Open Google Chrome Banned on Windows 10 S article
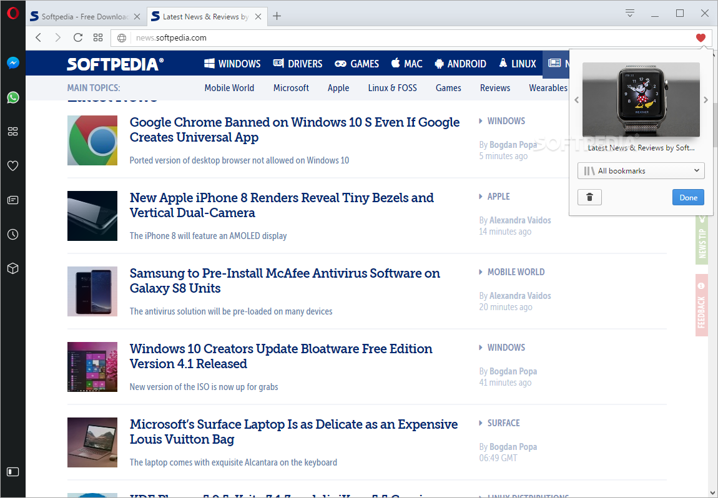 [x=295, y=130]
